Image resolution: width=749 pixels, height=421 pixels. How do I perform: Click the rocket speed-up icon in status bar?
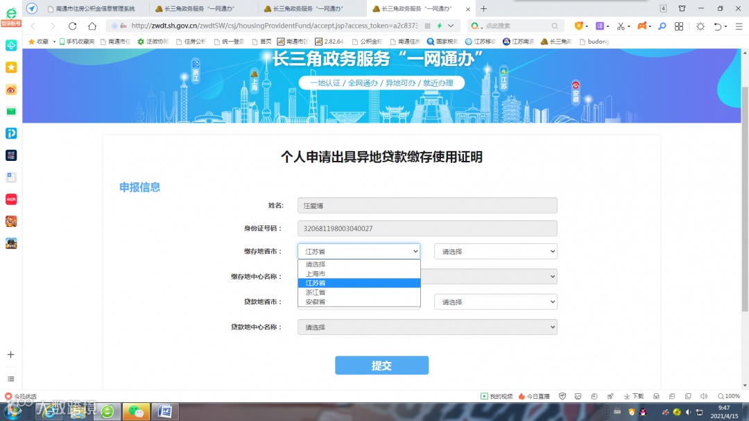click(x=610, y=396)
